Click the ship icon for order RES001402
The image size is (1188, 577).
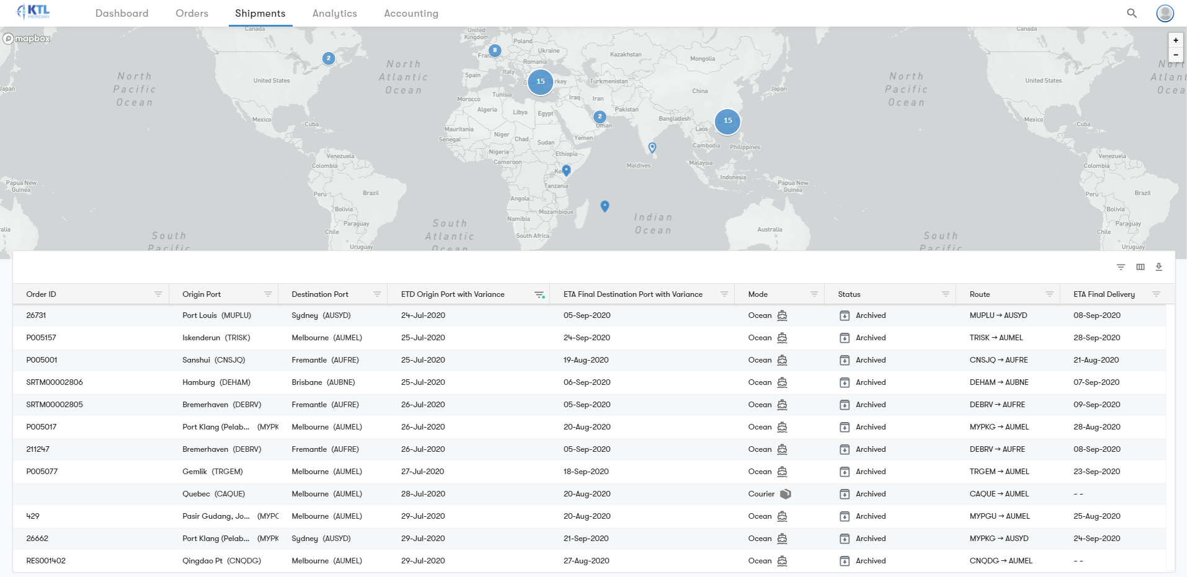[x=782, y=561]
